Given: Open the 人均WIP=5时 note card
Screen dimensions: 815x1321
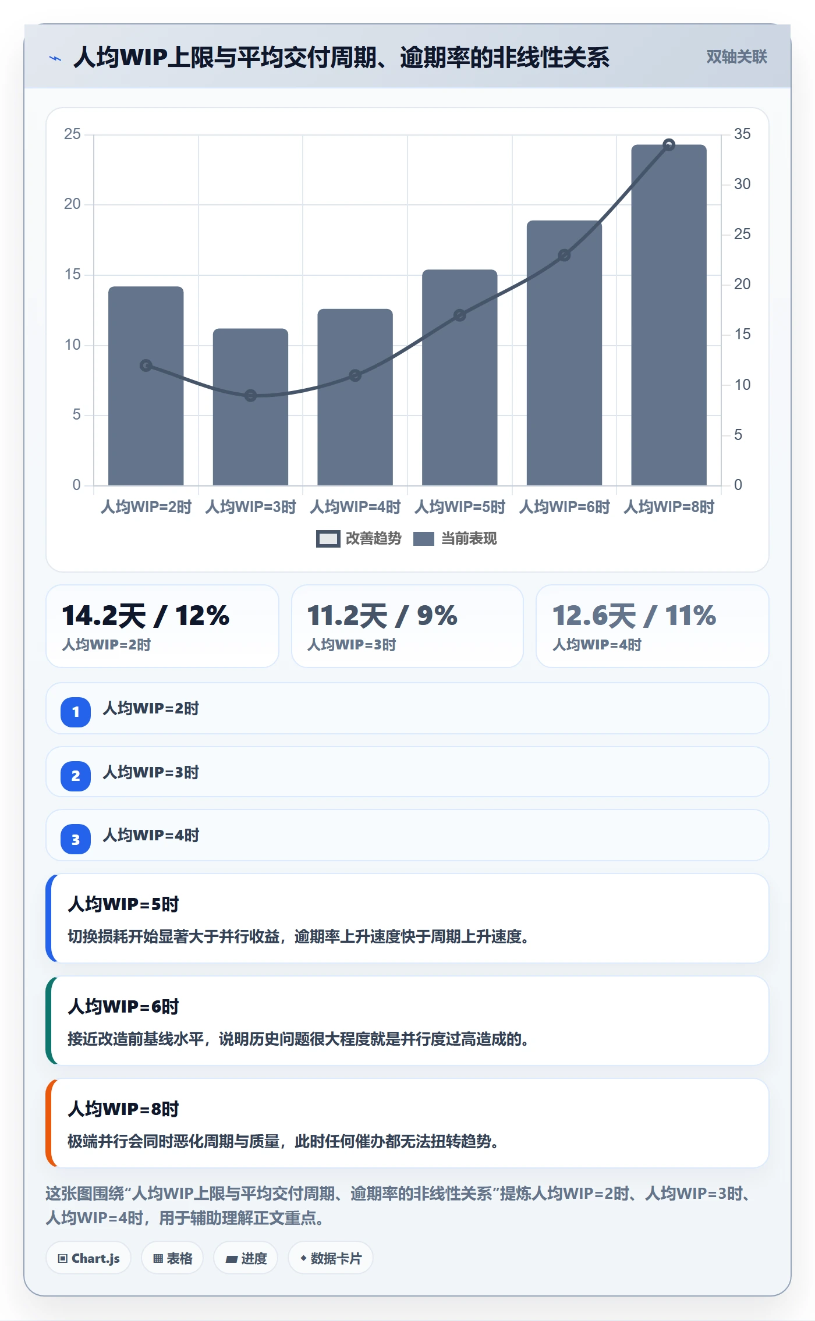Looking at the screenshot, I should pyautogui.click(x=408, y=918).
